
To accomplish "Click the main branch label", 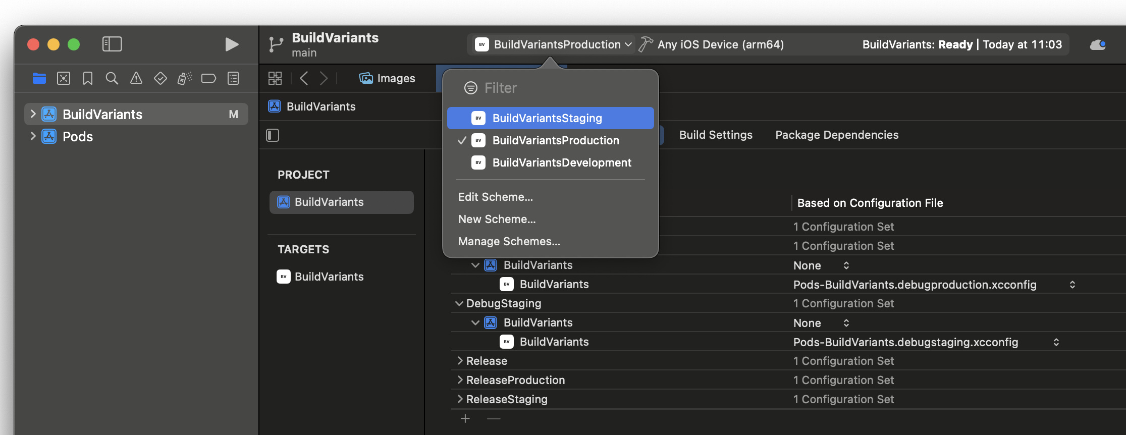I will pyautogui.click(x=304, y=53).
